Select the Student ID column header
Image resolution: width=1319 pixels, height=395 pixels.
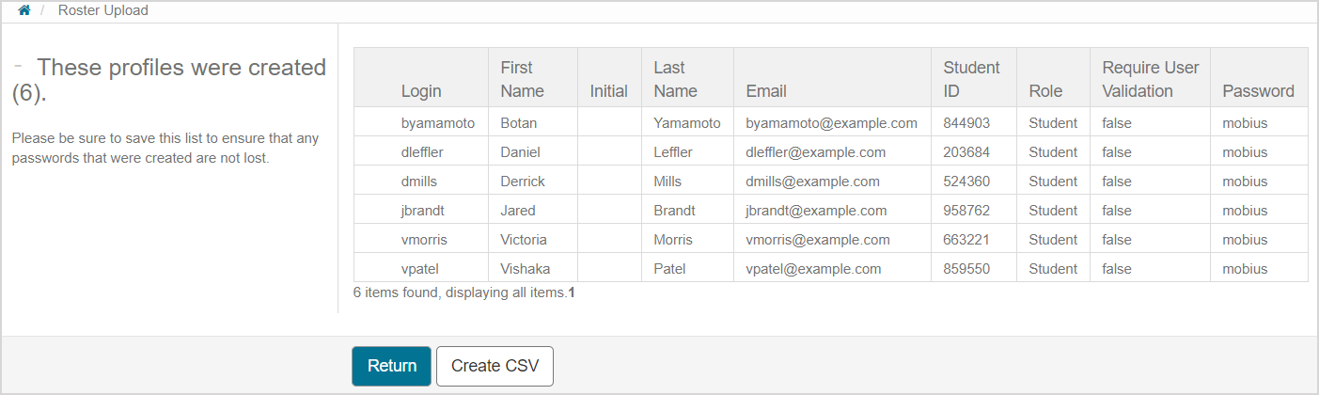click(x=971, y=79)
